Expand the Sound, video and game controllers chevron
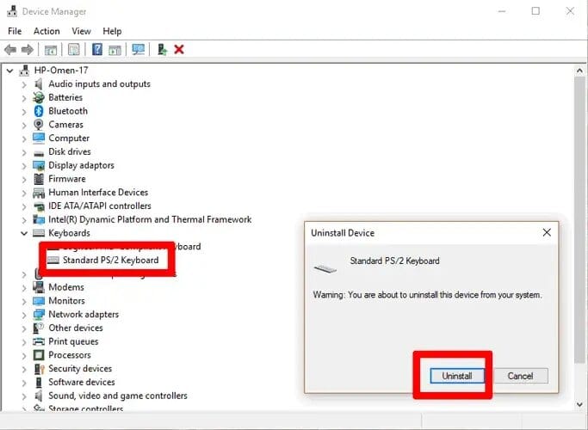Screen dimensions: 588x430 pyautogui.click(x=24, y=396)
